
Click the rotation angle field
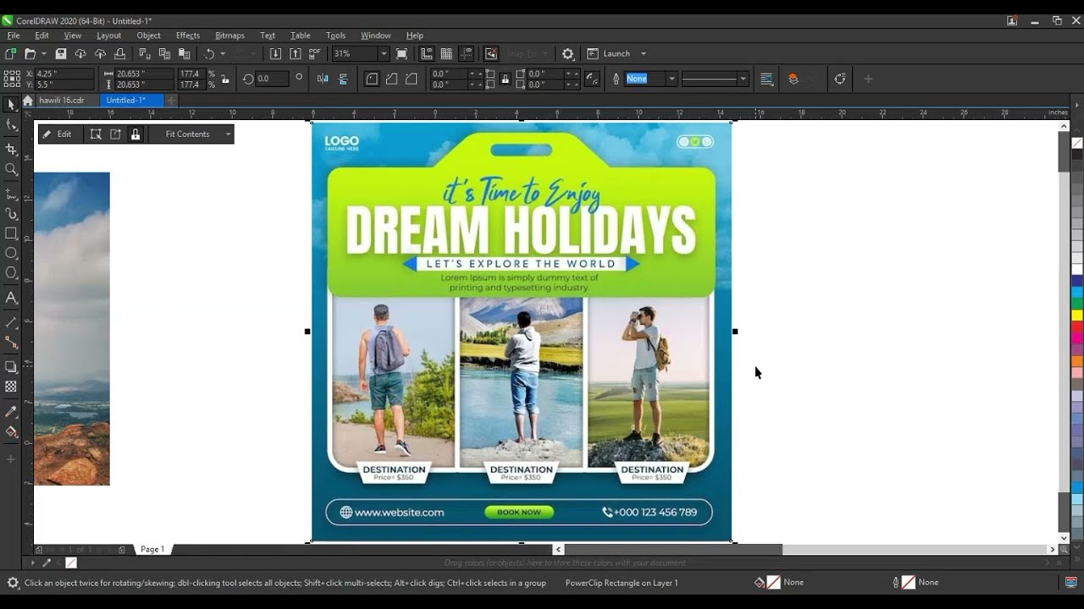pos(273,79)
